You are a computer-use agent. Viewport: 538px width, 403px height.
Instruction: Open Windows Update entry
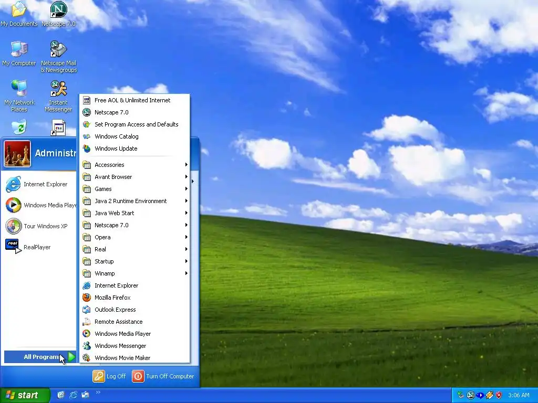point(135,149)
